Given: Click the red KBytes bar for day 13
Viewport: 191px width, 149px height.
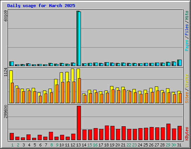Looking at the screenshot, I should [x=79, y=123].
